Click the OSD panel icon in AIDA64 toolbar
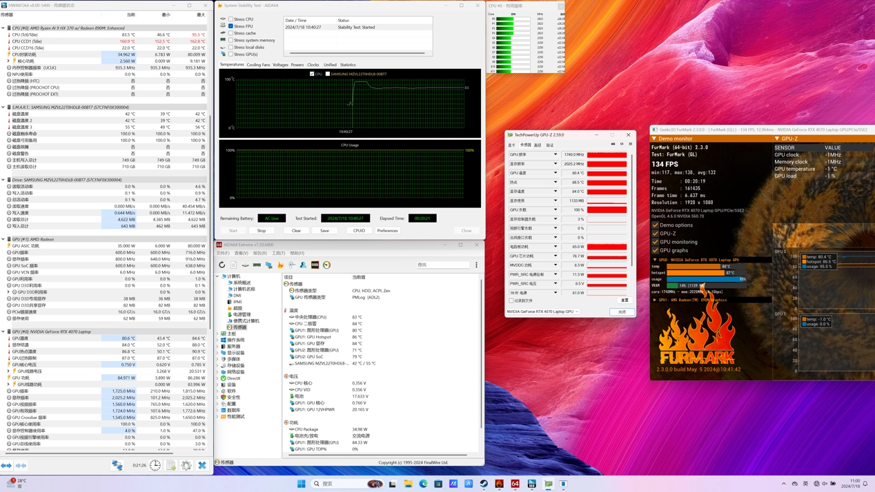The height and width of the screenshot is (492, 875). 315,265
